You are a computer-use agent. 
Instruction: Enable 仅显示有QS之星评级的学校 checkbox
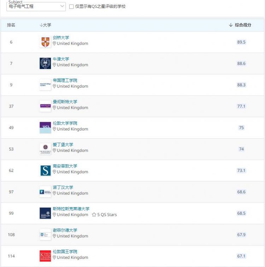coord(71,6)
